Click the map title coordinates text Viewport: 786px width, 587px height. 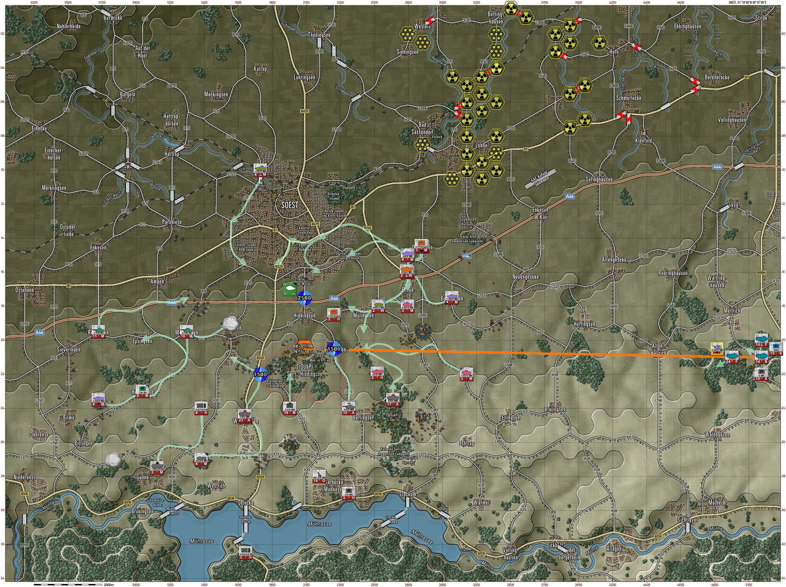click(x=747, y=2)
